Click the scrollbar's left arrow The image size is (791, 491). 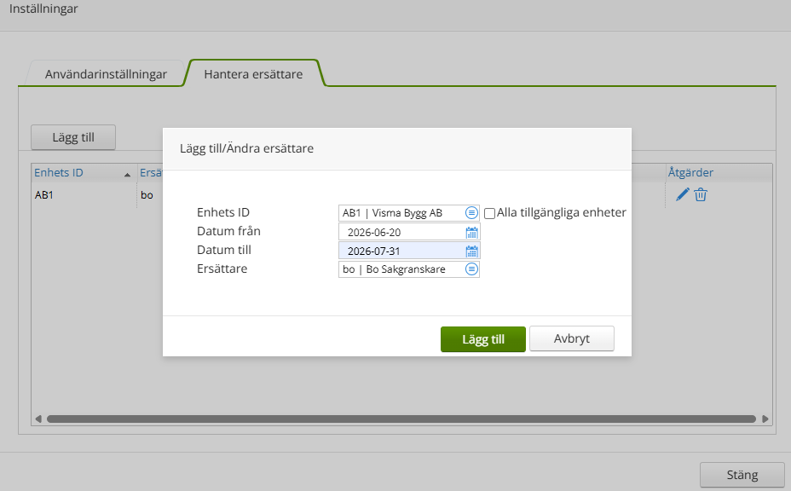tap(38, 419)
